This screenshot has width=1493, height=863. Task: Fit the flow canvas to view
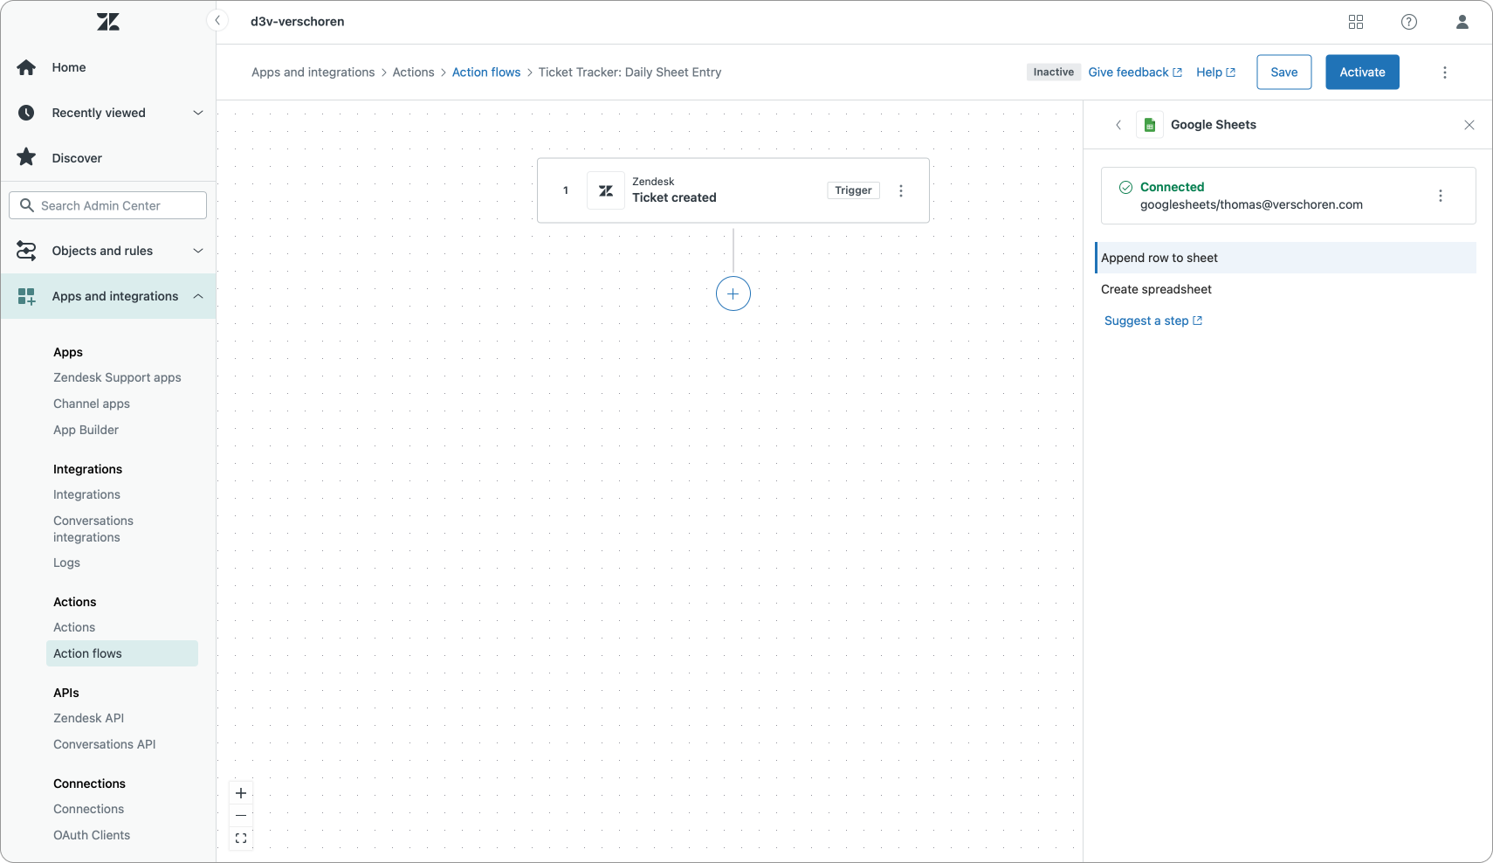241,839
